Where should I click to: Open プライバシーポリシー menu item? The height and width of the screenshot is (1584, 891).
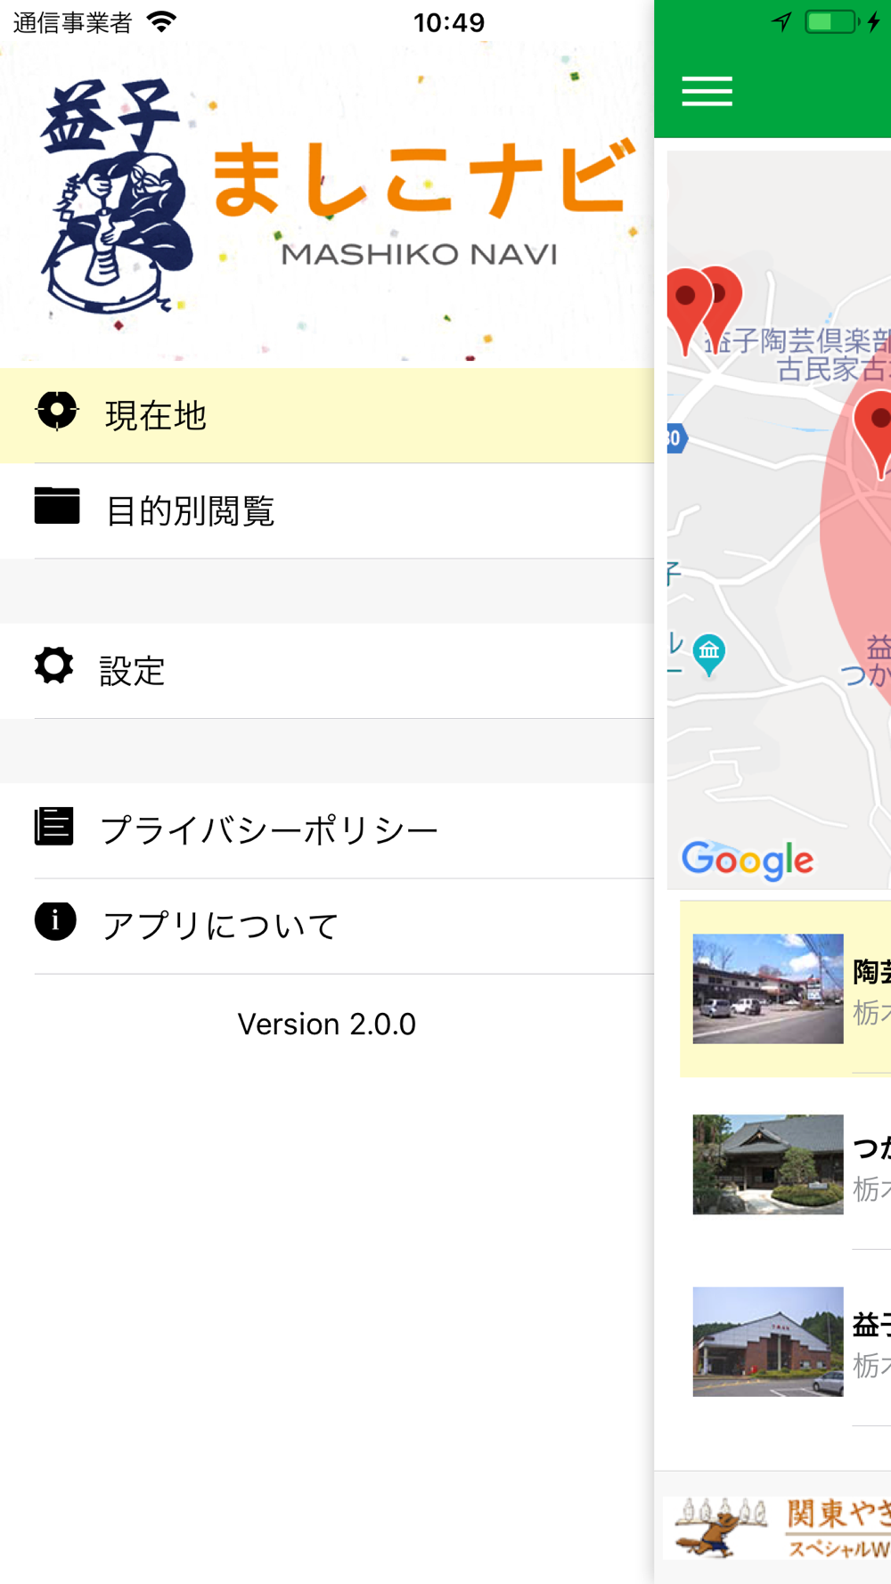click(327, 830)
